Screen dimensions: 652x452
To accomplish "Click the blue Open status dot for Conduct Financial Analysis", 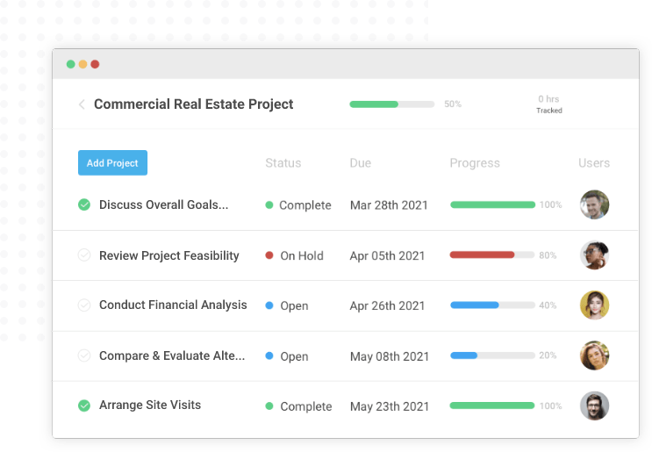I will click(x=269, y=305).
